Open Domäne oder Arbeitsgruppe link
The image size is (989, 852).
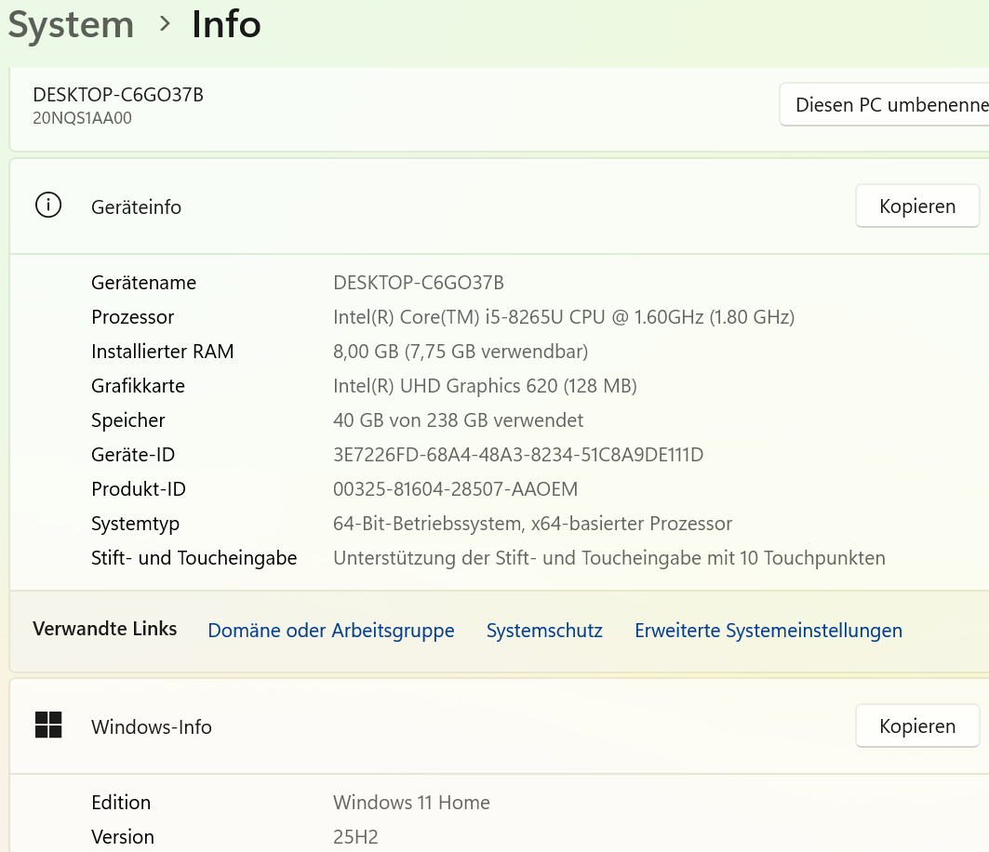tap(331, 630)
